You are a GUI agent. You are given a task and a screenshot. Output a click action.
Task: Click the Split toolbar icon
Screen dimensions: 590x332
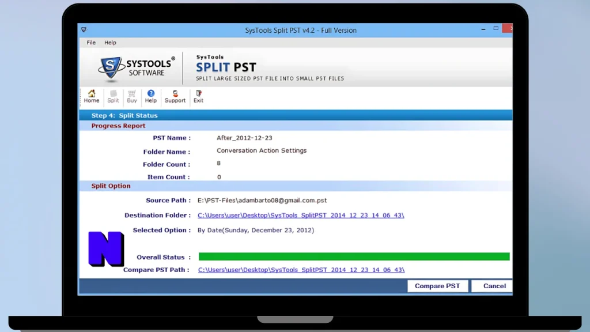pos(113,96)
